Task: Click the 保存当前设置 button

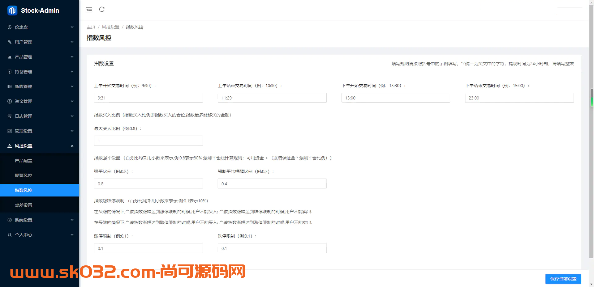Action: tap(563, 279)
